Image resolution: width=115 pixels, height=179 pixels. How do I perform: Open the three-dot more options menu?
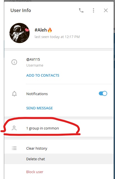point(94,10)
